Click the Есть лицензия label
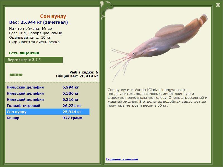Image resolution: width=223 pixels, height=167 pixels. click(x=24, y=53)
